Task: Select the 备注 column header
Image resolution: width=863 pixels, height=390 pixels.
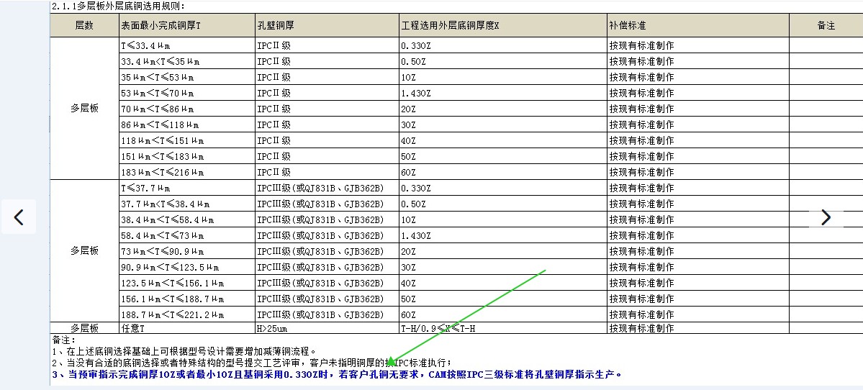Action: coord(826,25)
